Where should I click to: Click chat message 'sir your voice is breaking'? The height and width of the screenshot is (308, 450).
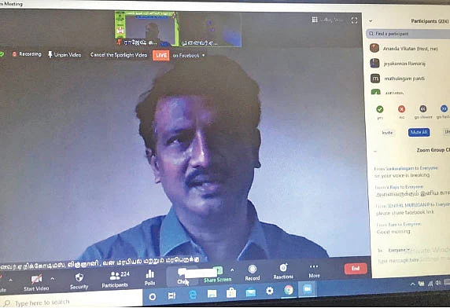point(402,175)
